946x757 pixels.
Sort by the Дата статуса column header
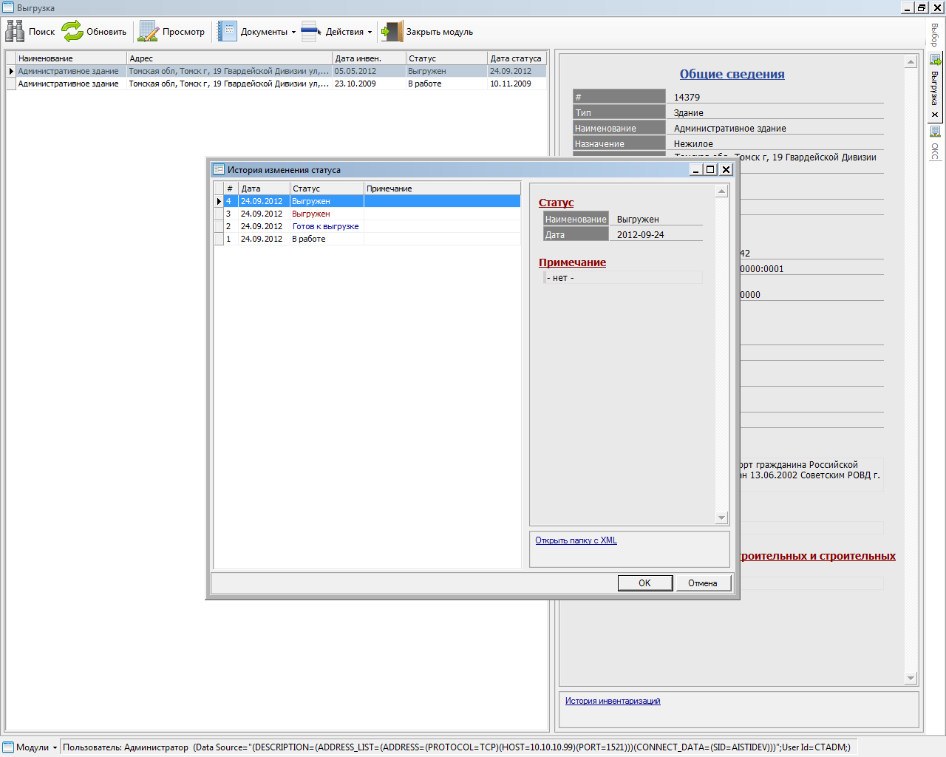[x=516, y=58]
